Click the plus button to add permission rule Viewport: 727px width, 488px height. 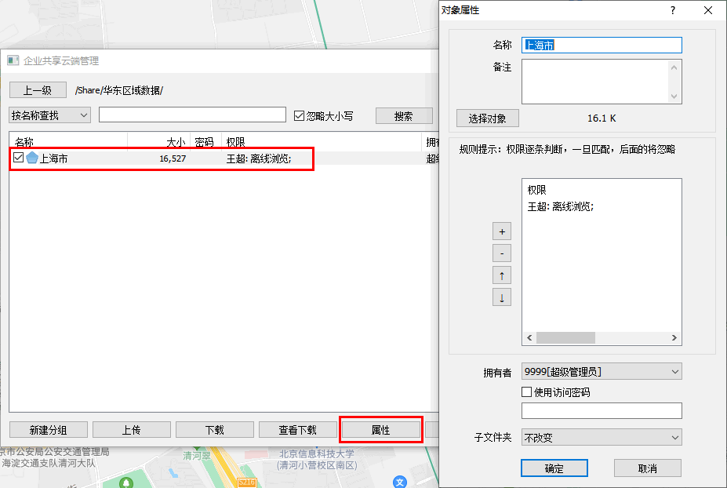(501, 231)
